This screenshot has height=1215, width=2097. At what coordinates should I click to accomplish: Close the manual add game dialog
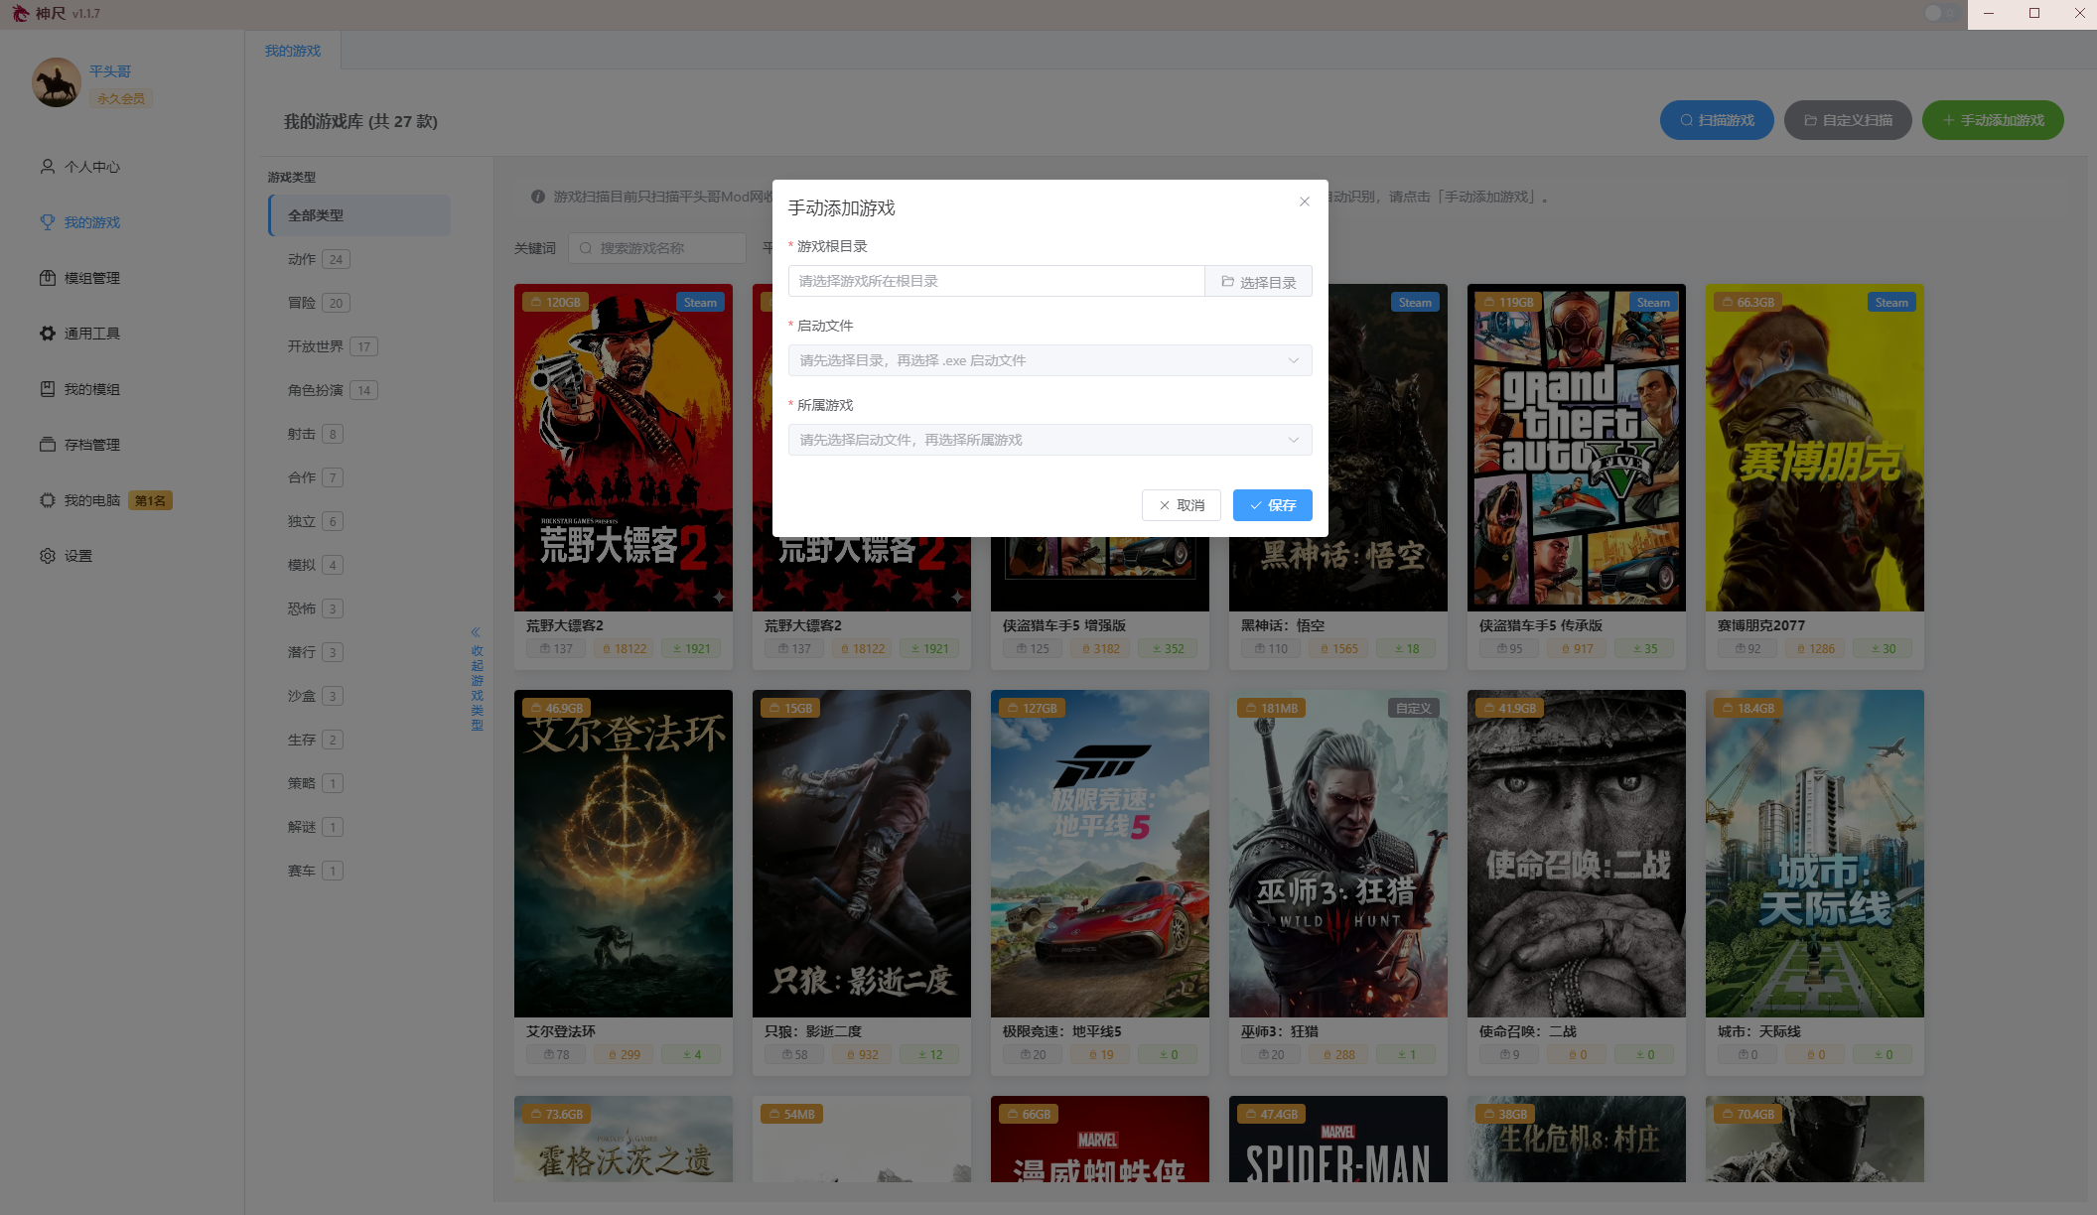point(1305,202)
